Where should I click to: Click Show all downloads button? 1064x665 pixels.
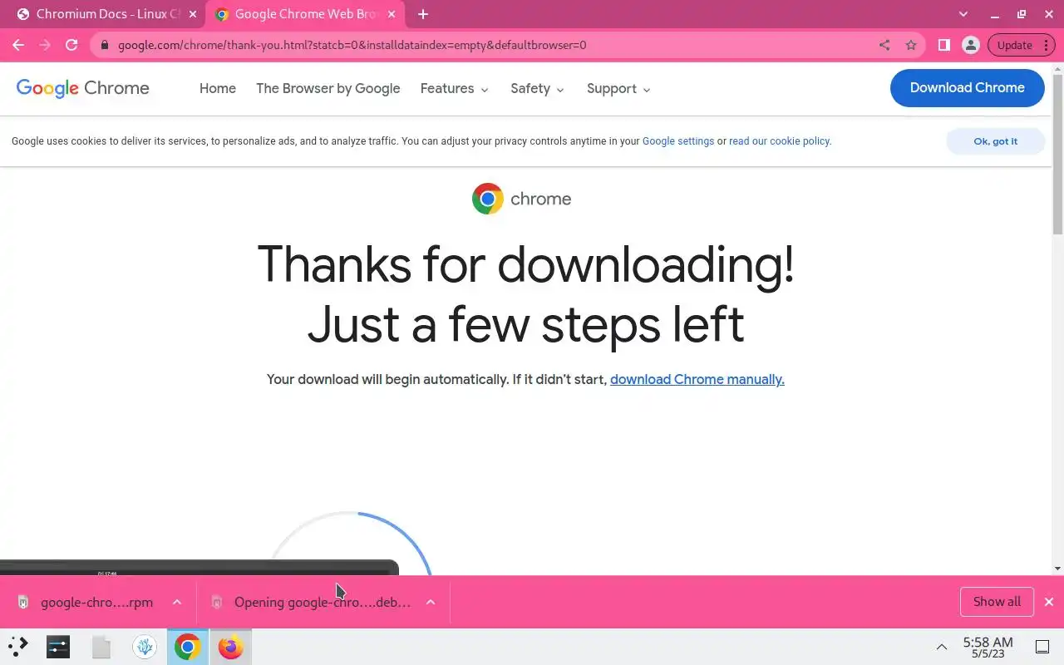point(997,602)
